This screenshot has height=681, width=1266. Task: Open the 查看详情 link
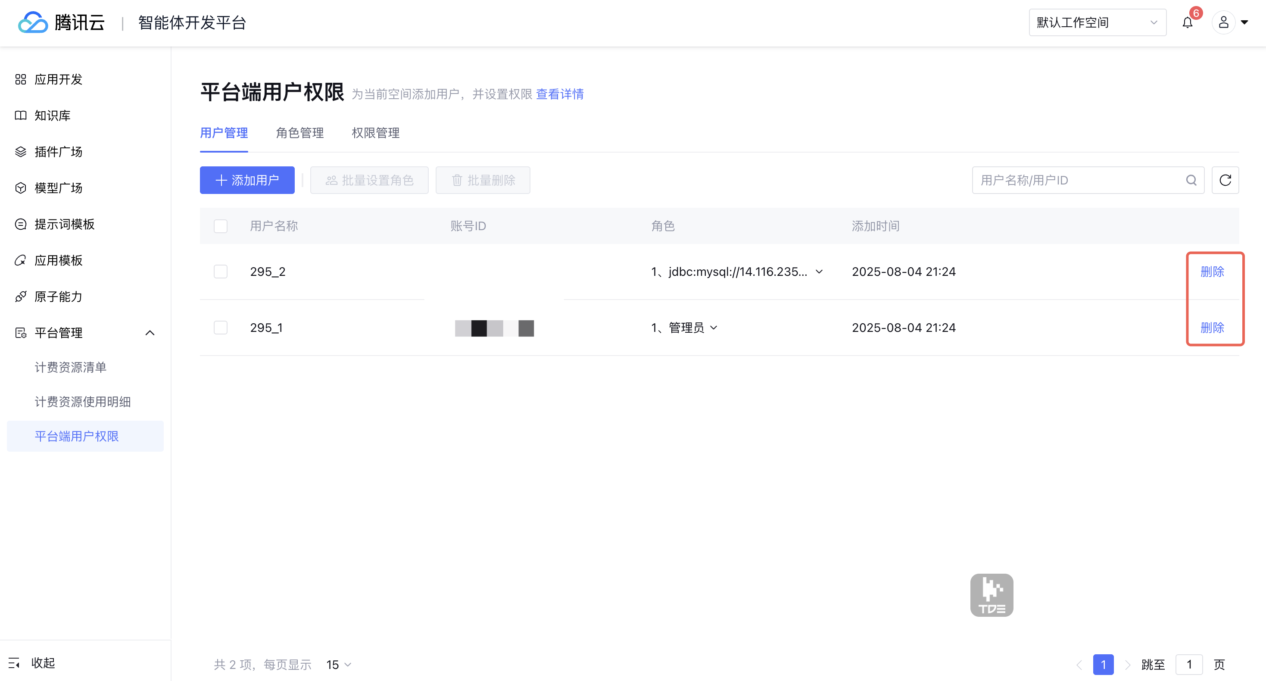(x=559, y=94)
